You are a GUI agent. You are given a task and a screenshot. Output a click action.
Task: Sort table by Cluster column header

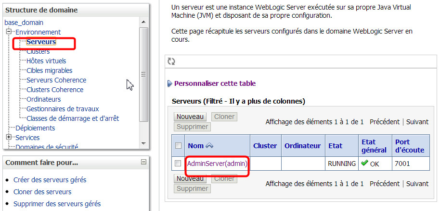pos(265,146)
